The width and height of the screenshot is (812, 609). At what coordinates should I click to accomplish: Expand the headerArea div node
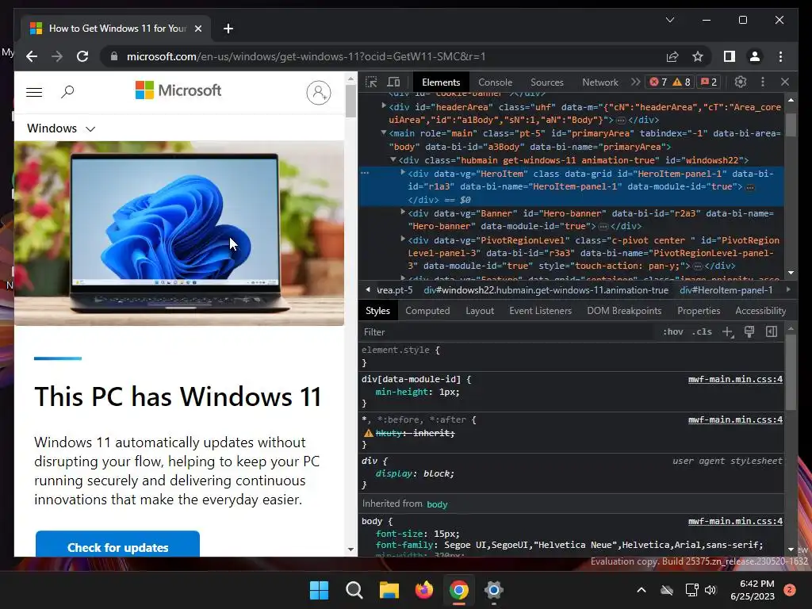[384, 105]
